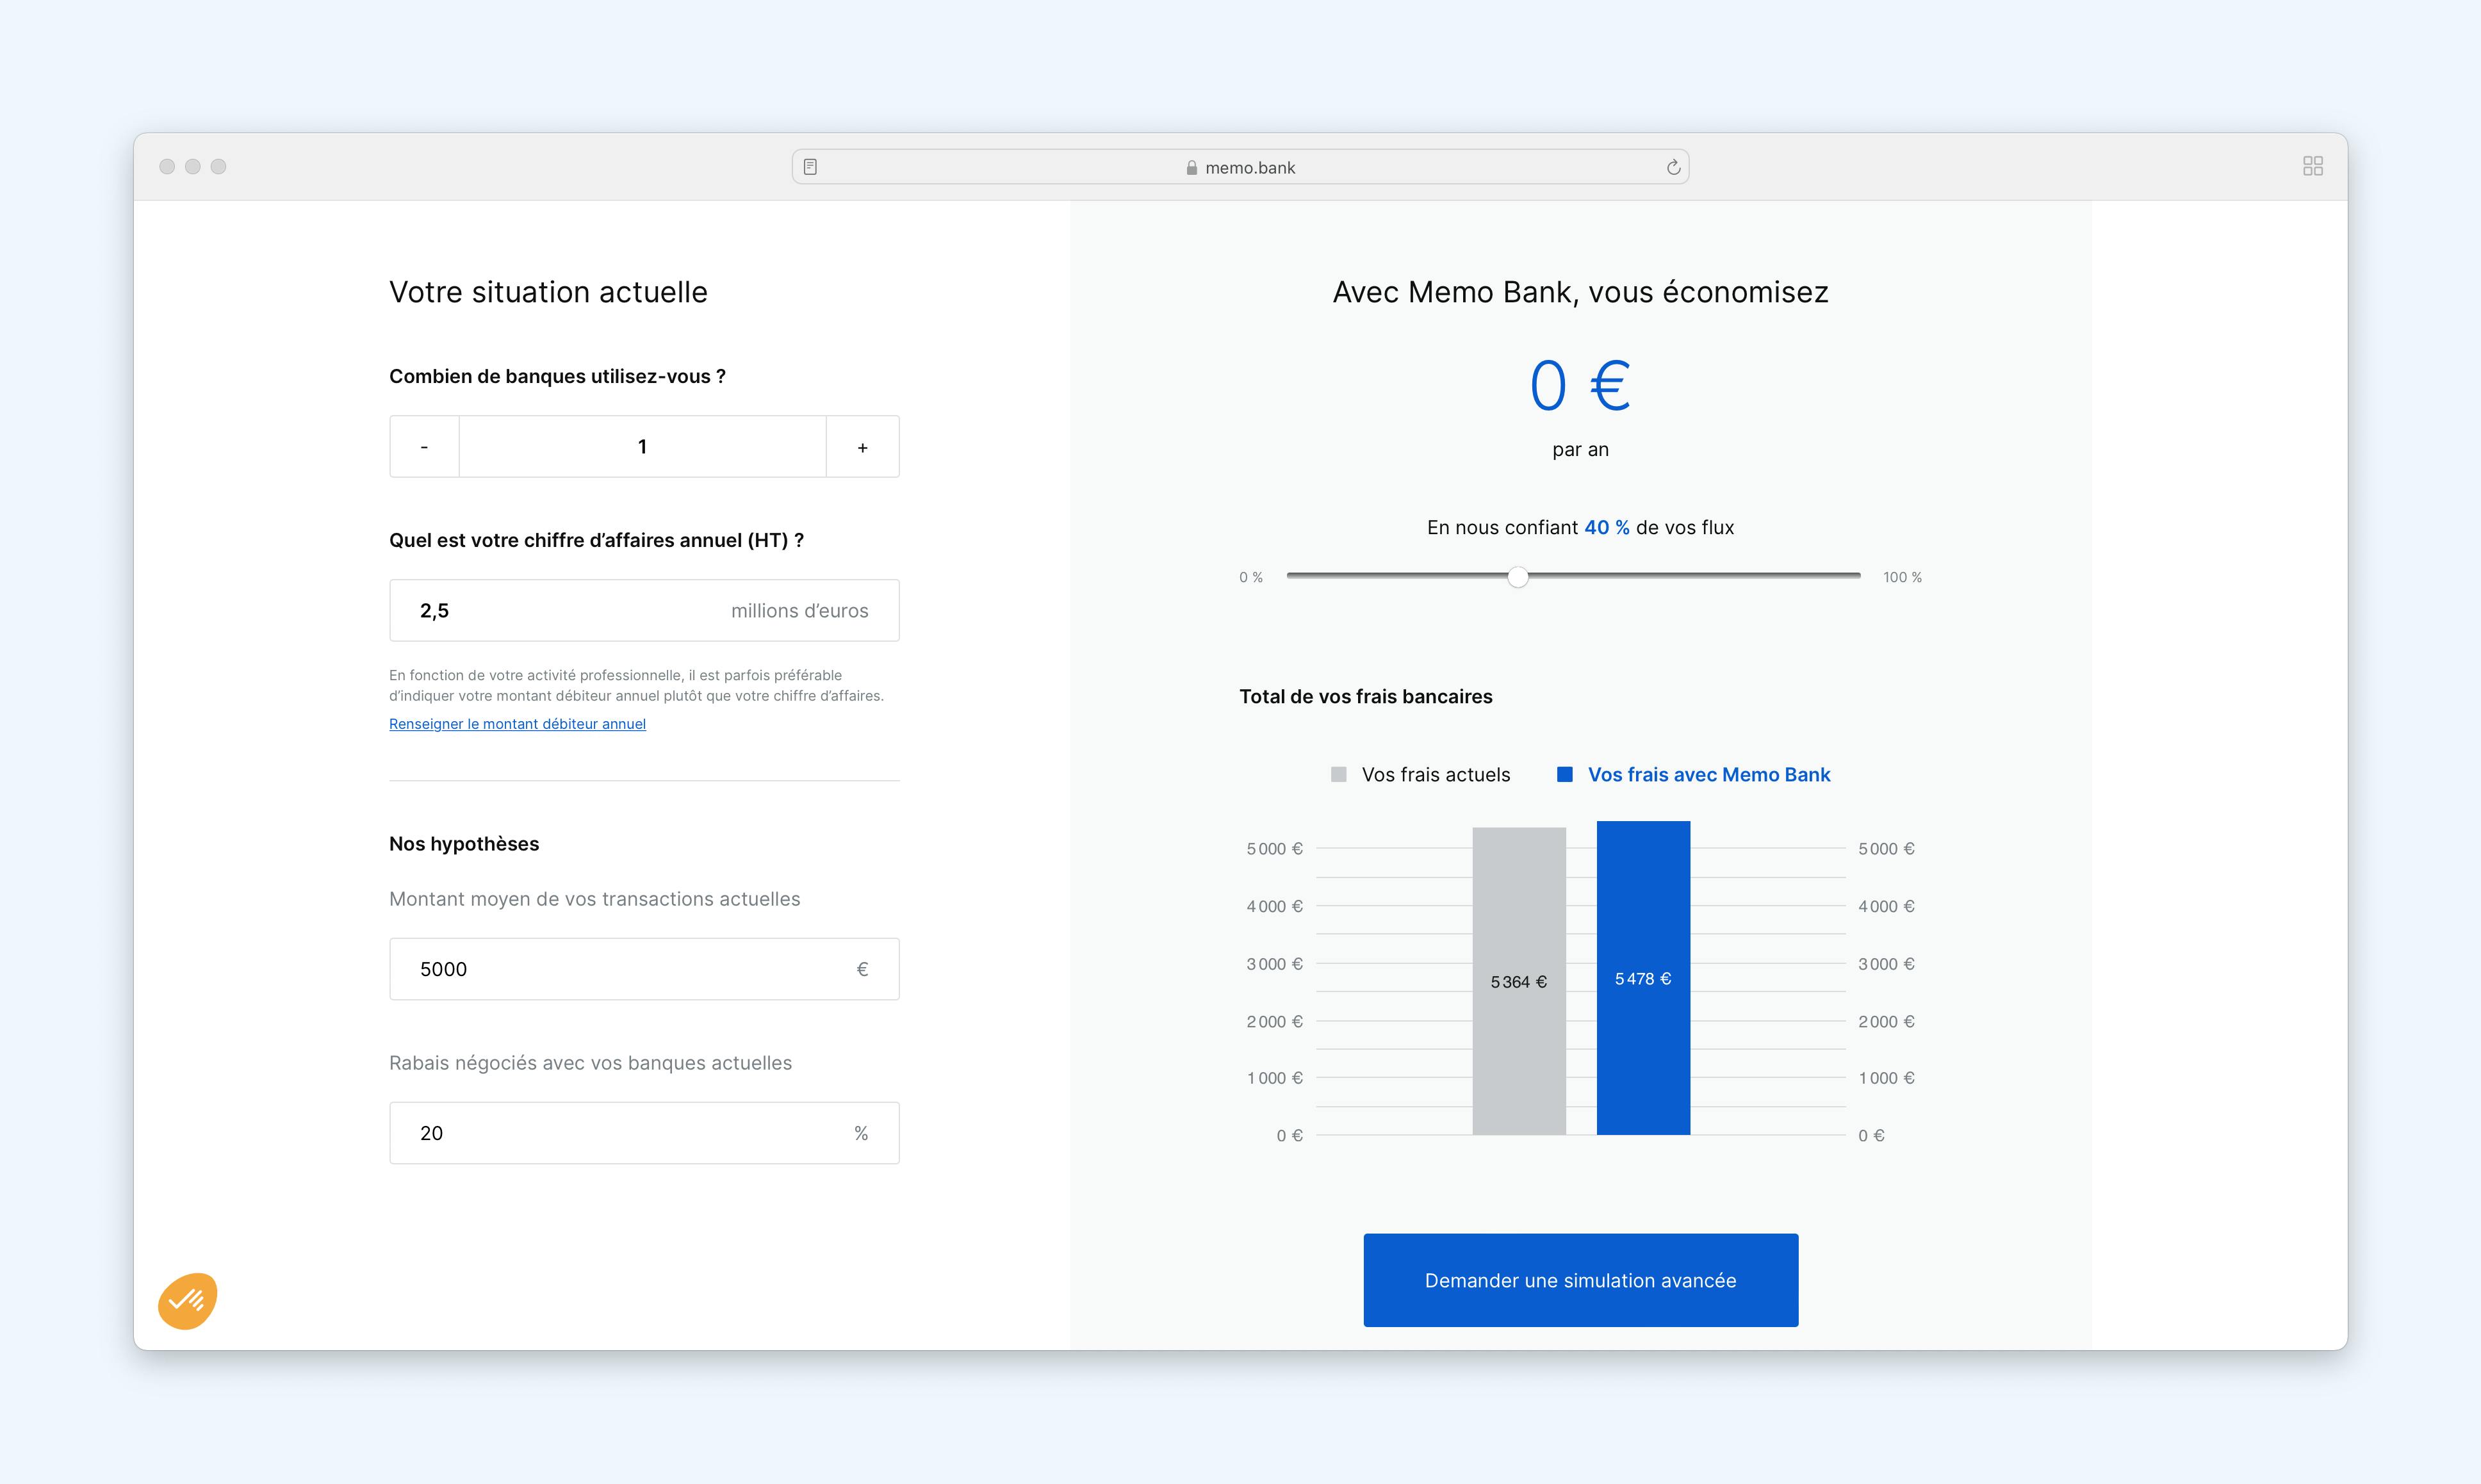Open 'Renseigner le montant débiteur annuel' link
This screenshot has width=2481, height=1484.
pyautogui.click(x=517, y=724)
